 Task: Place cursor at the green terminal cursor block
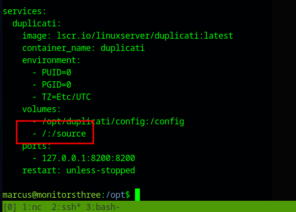(137, 195)
